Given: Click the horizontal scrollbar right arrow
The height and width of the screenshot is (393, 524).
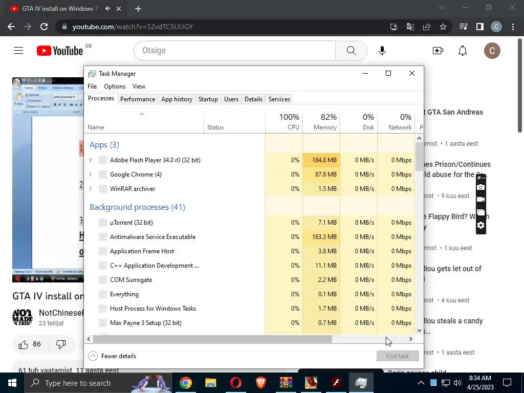Looking at the screenshot, I should pos(411,339).
